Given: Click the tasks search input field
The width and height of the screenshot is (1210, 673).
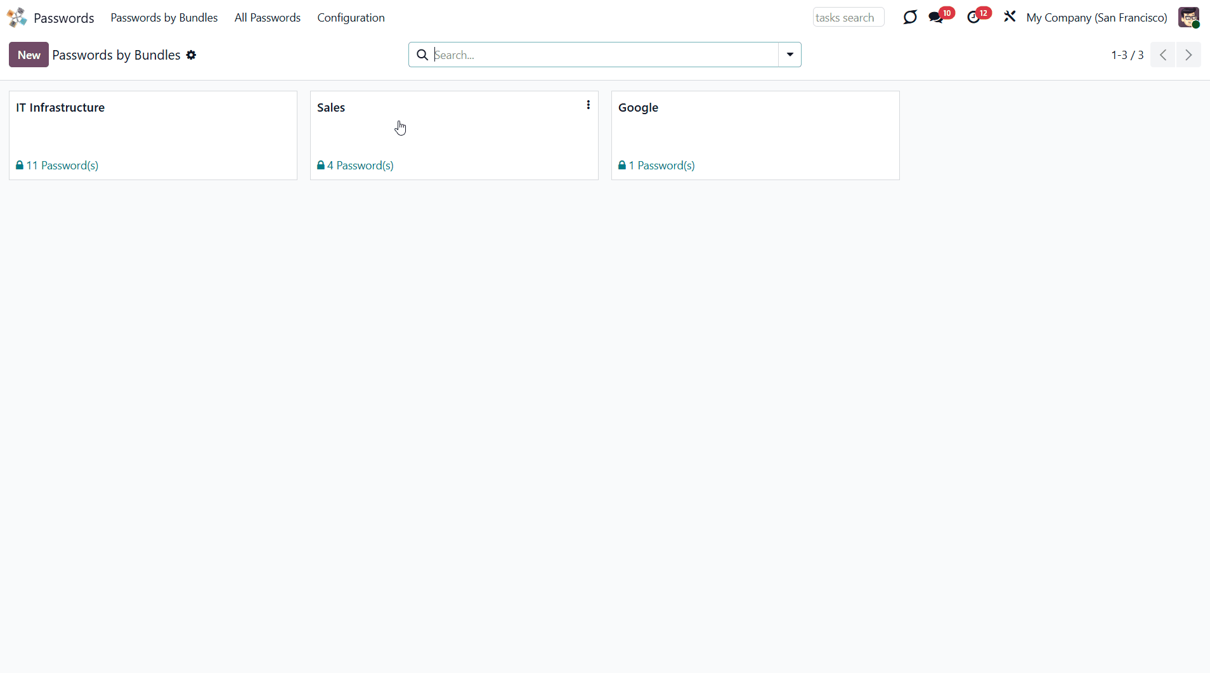Looking at the screenshot, I should tap(848, 18).
